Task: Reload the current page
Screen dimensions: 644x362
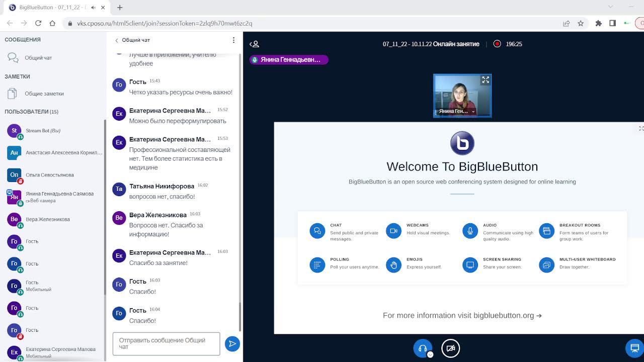Action: pos(38,23)
